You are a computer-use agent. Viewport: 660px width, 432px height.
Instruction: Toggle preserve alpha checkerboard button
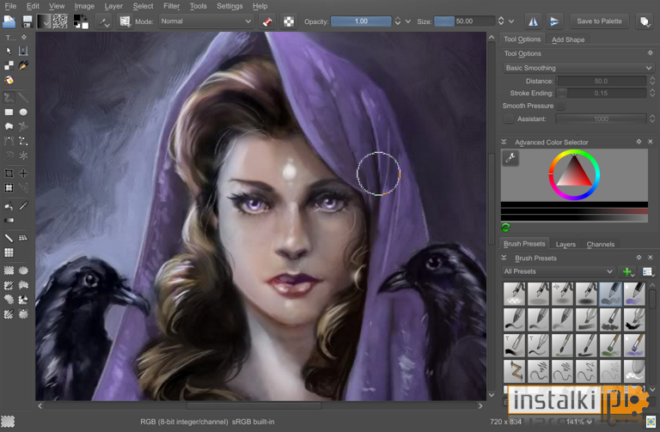(289, 21)
